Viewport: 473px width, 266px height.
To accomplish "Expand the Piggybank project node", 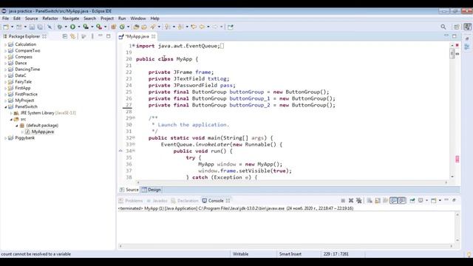I will coord(5,138).
